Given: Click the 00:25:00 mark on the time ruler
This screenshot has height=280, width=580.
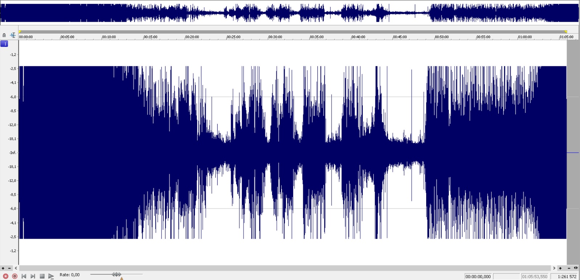Looking at the screenshot, I should point(234,37).
